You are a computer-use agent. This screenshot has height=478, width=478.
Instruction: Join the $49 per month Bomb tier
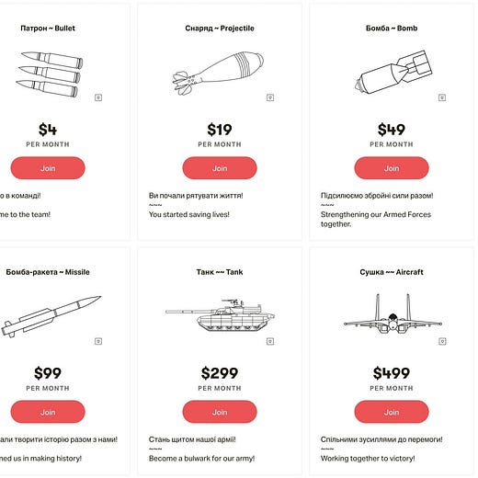pos(392,168)
